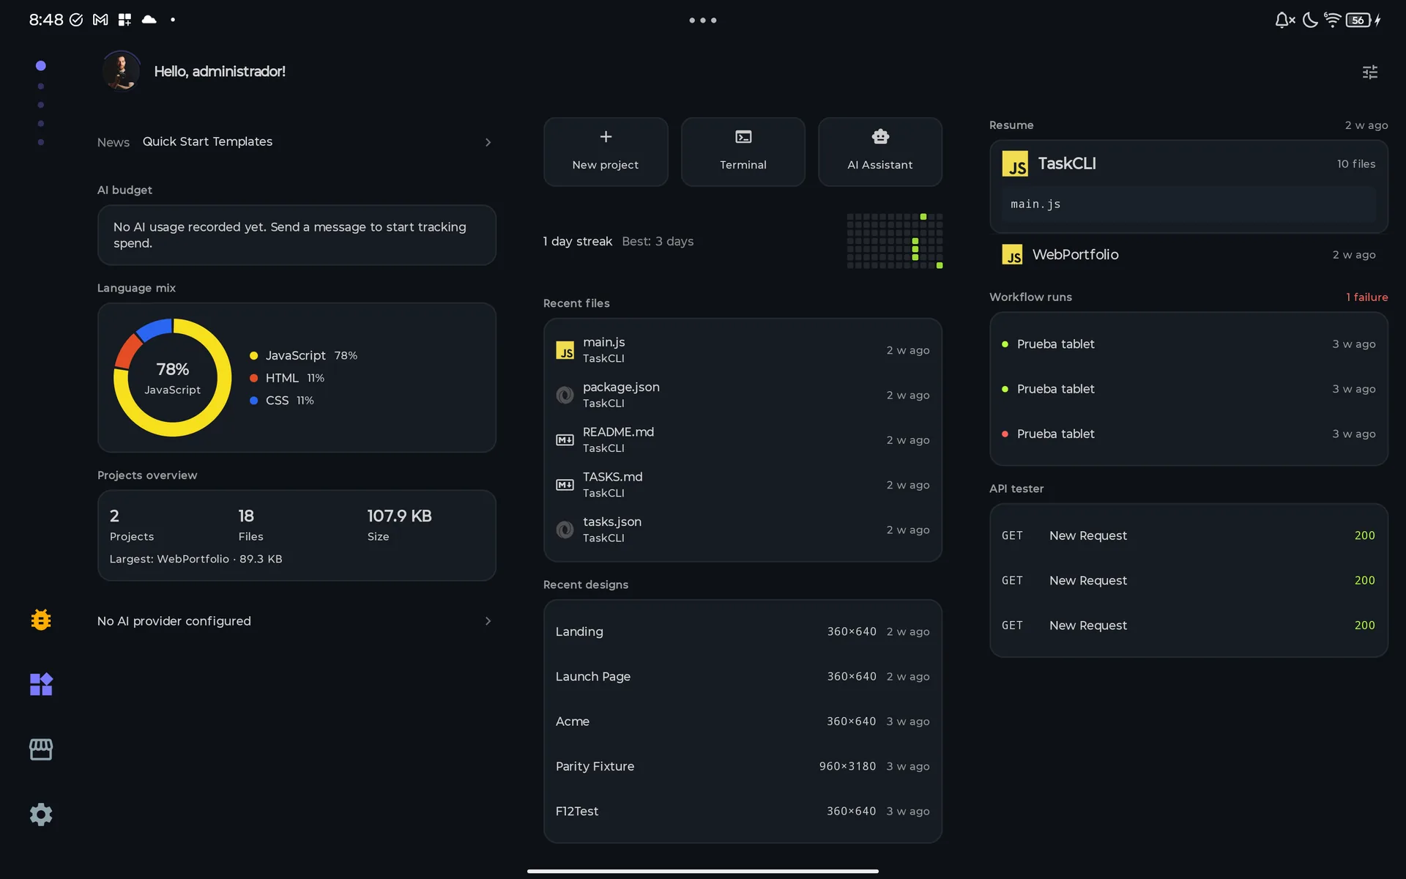Click Largest: WebPortfolio 89.3 KB text
The image size is (1406, 879).
pos(196,559)
